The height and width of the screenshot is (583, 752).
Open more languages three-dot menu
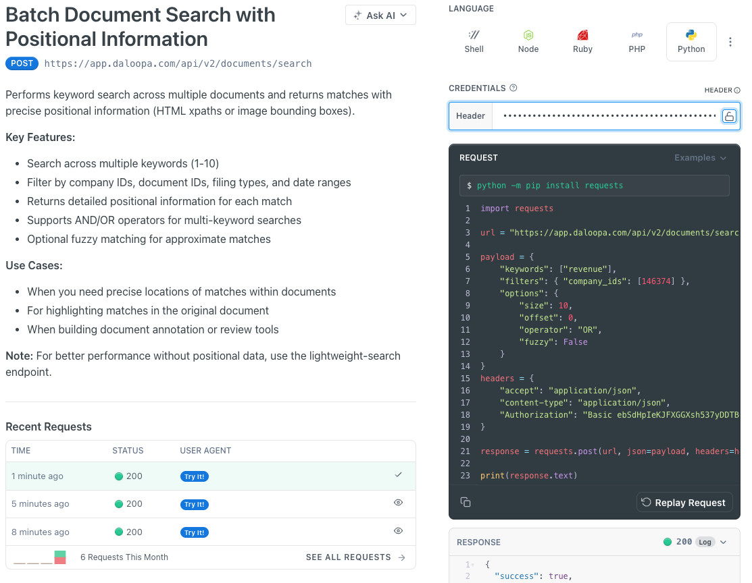tap(730, 42)
